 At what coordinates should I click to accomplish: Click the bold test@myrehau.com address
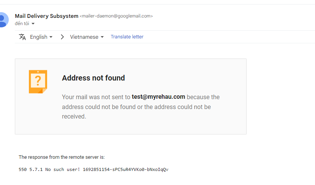(x=158, y=97)
